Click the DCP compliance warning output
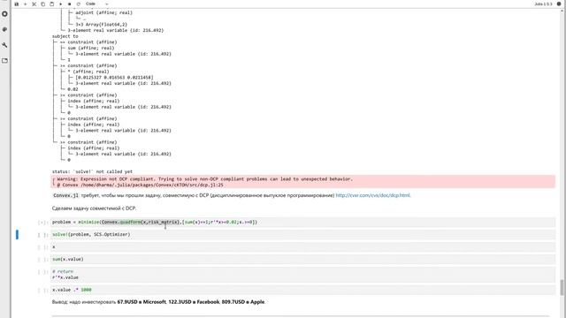This screenshot has width=566, height=318. [x=302, y=182]
